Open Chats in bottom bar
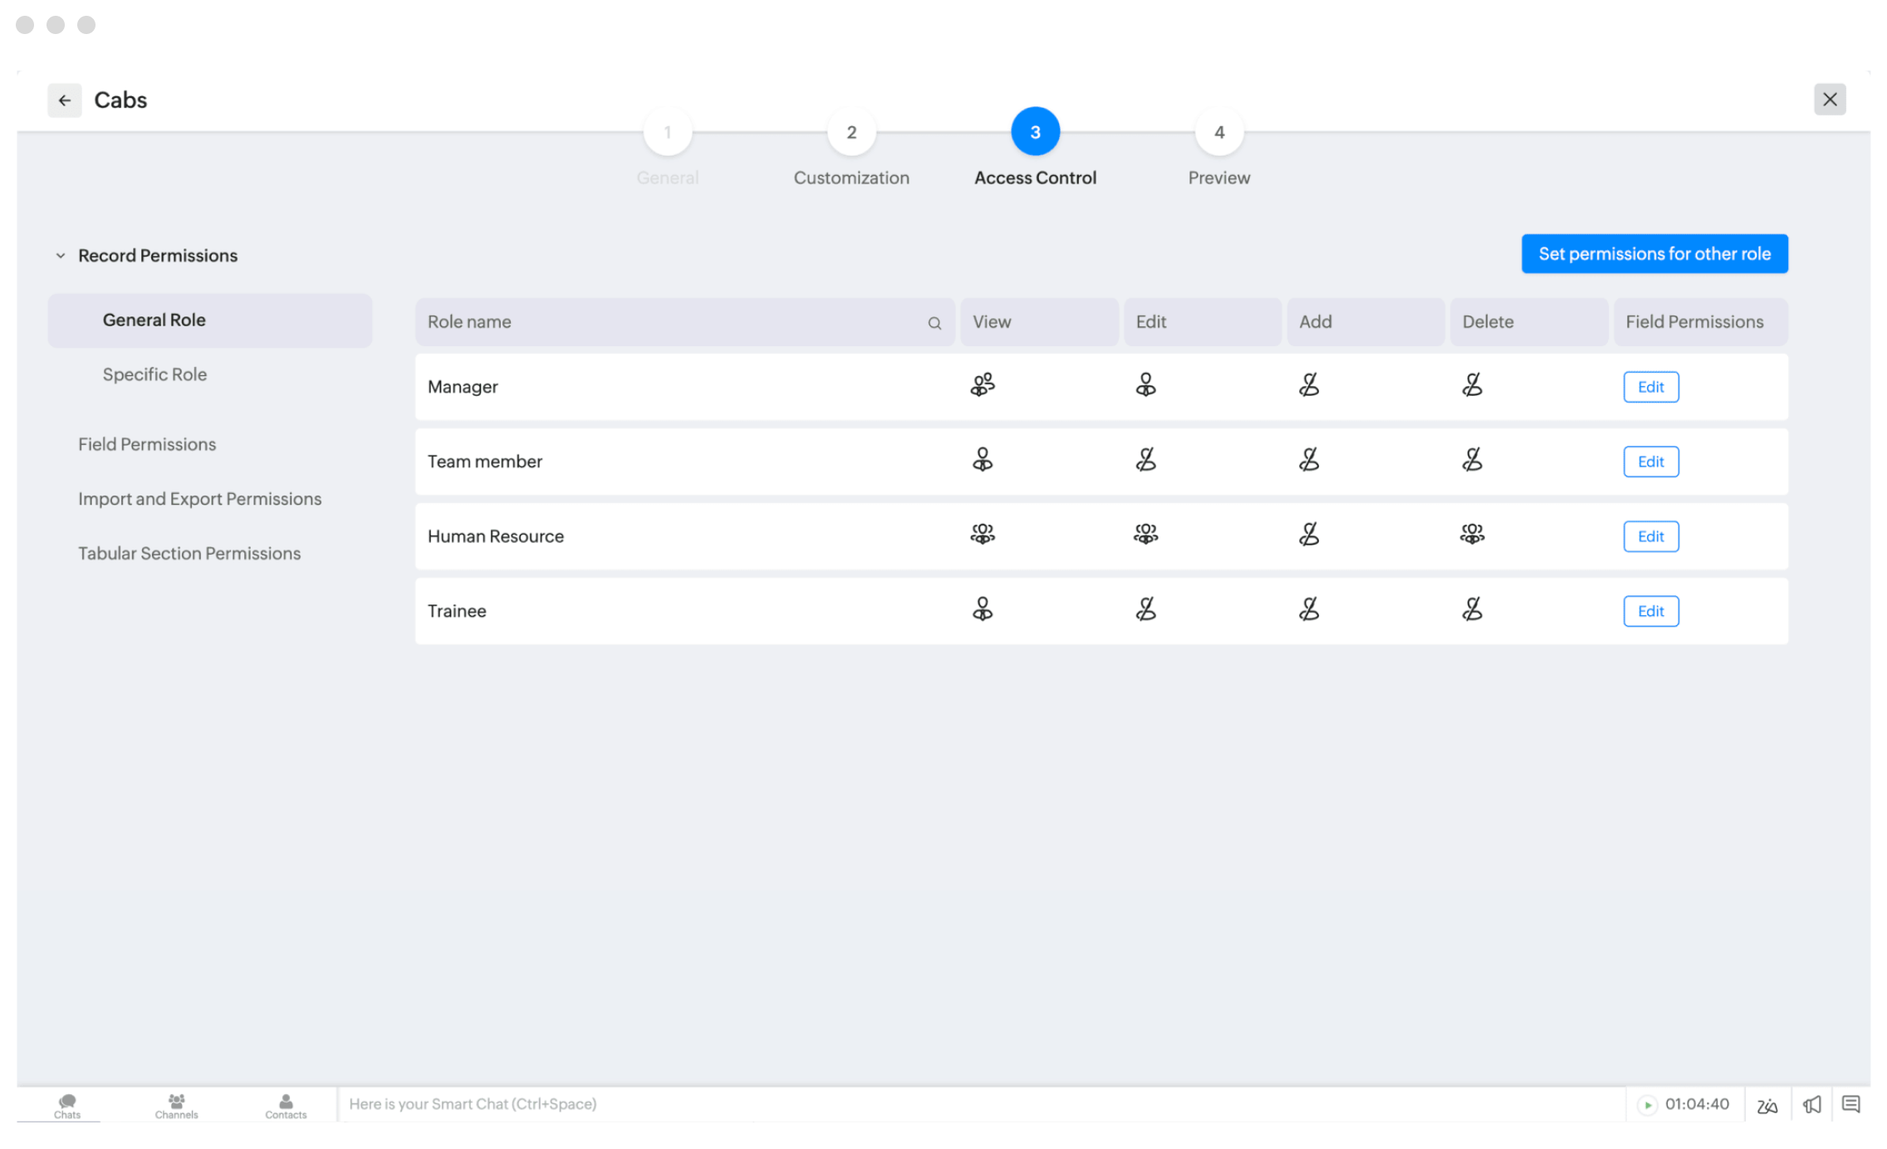The width and height of the screenshot is (1887, 1149). (67, 1105)
